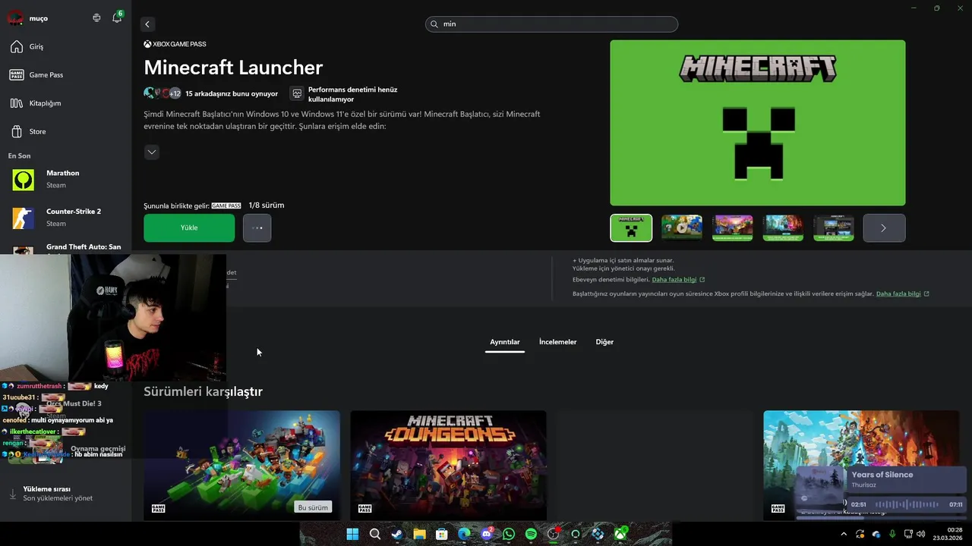Viewport: 972px width, 546px height.
Task: Click the green Yükle install button
Action: (189, 227)
